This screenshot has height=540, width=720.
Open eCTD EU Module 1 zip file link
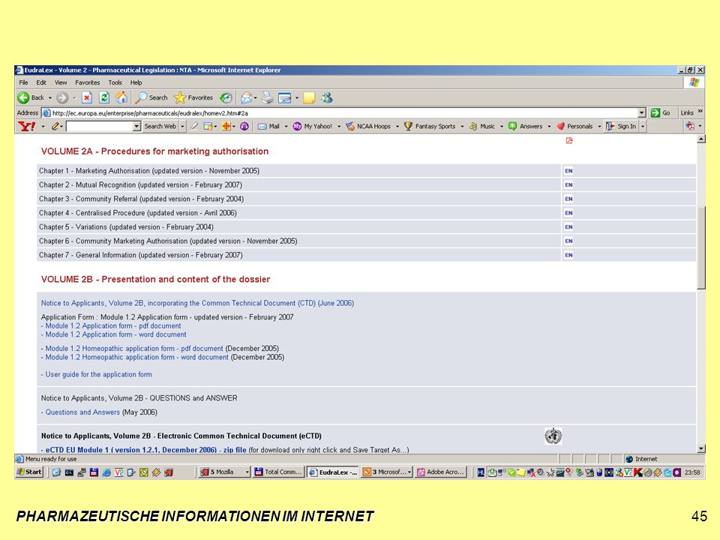point(146,450)
